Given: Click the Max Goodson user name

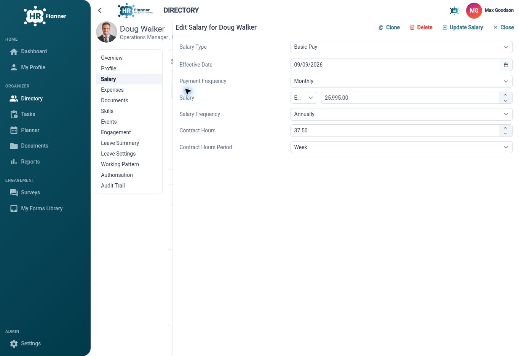Looking at the screenshot, I should coord(499,10).
